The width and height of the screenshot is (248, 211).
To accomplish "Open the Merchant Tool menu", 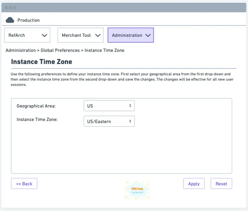I will 80,35.
